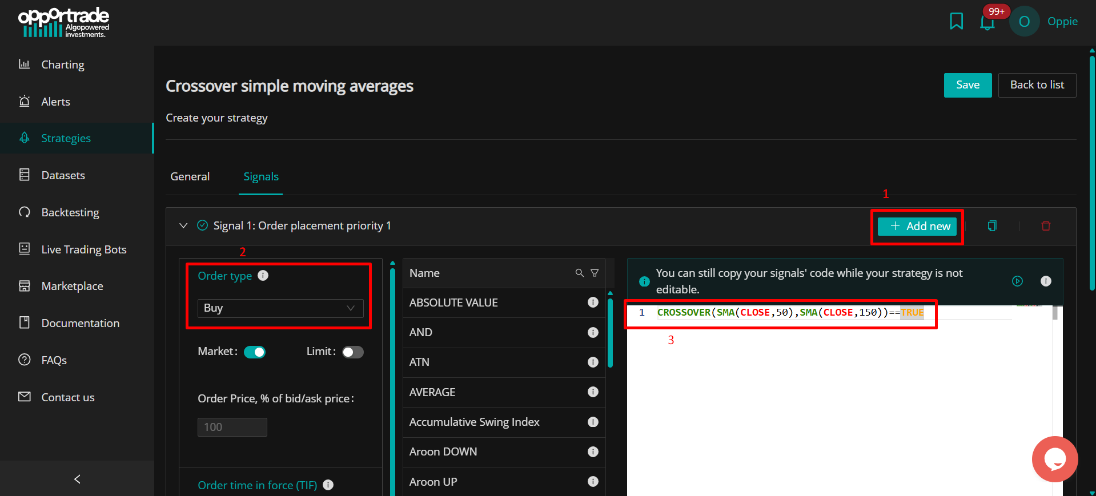Click the Signal 1 green check icon

[x=202, y=225]
